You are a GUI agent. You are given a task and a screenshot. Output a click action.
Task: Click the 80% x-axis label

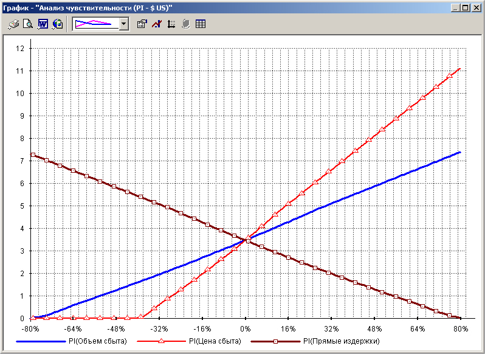pos(461,328)
